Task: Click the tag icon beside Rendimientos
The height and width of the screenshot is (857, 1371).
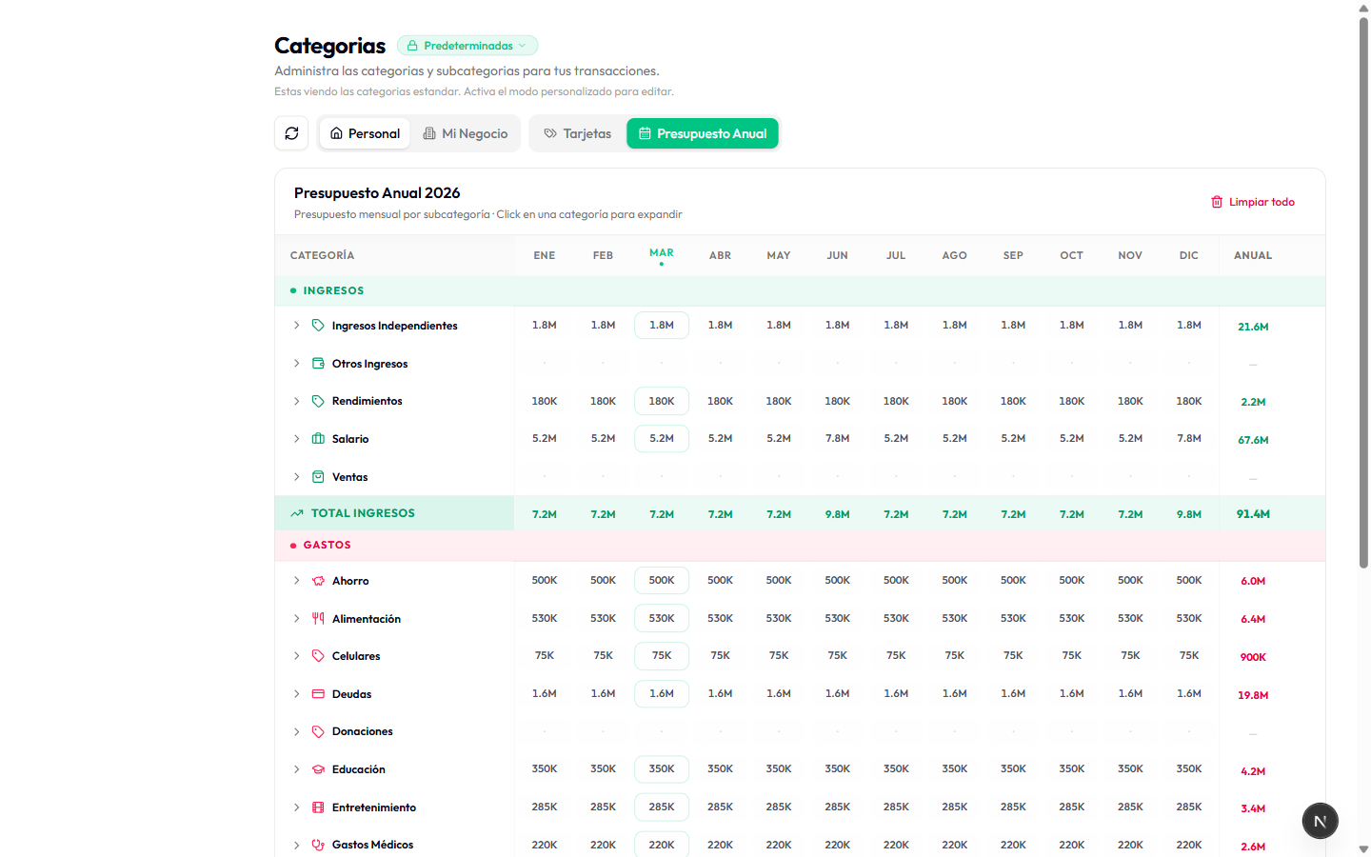Action: click(318, 400)
